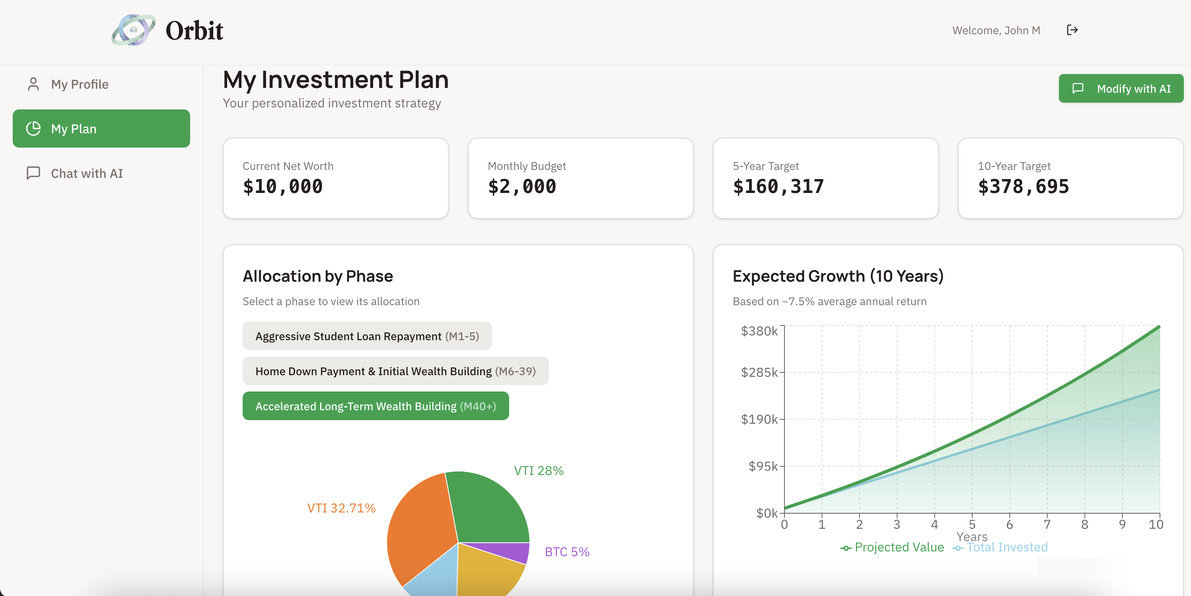Select Home Down Payment & Initial Wealth Building phase

click(395, 371)
